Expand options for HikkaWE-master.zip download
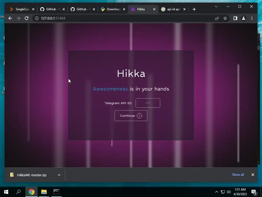262x197 pixels. tap(59, 175)
